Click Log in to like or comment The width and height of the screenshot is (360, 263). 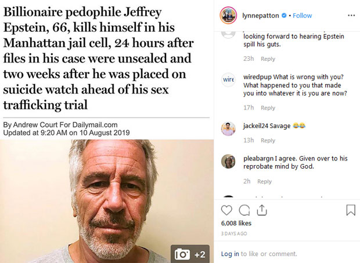(230, 254)
